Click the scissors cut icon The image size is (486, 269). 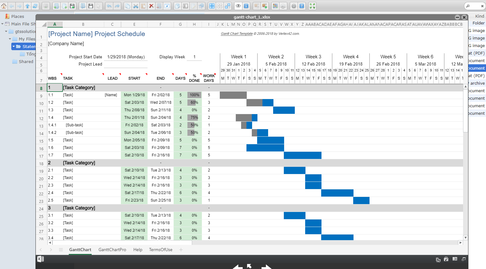pyautogui.click(x=135, y=6)
